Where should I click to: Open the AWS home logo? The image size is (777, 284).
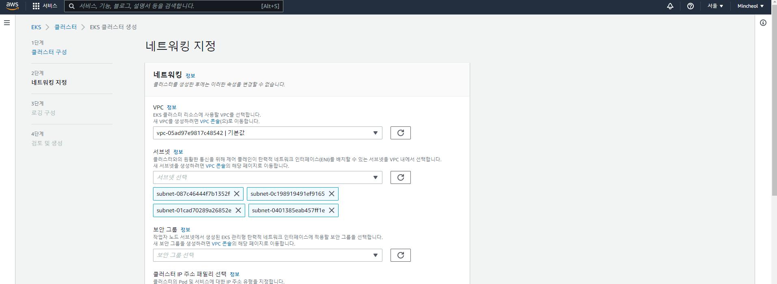point(13,6)
